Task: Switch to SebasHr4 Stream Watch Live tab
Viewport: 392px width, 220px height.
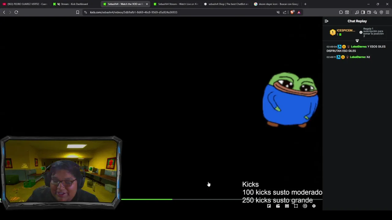Action: 176,4
